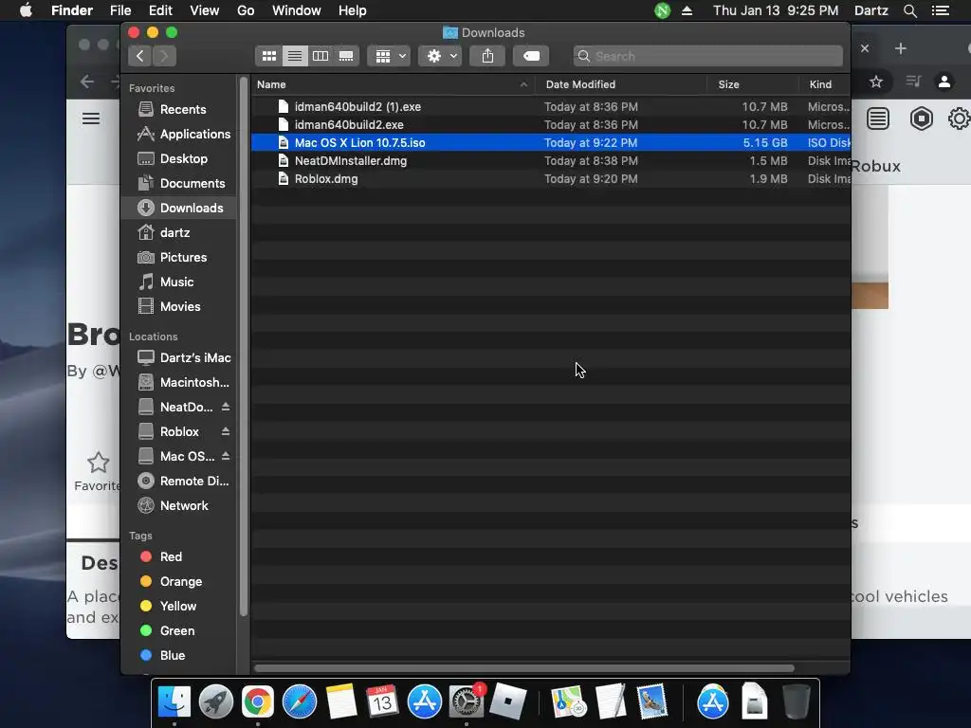
Task: Open the group-by arrangement dropdown
Action: pos(390,56)
